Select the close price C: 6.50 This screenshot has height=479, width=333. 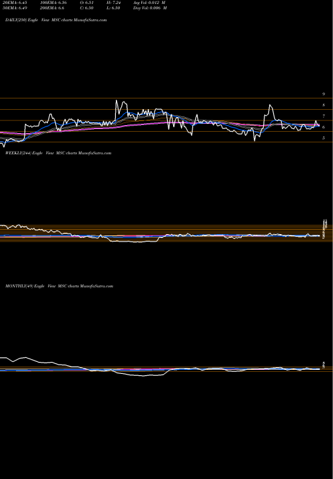[86, 8]
